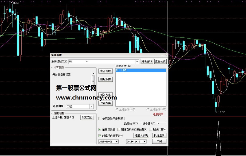Enable the 剔除ST品种 checkbox
246x156 pixels.
(150, 129)
